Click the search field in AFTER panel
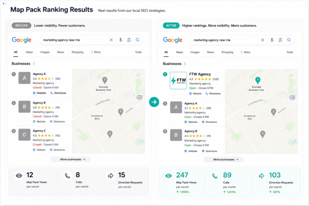309x206 pixels. (x=242, y=40)
